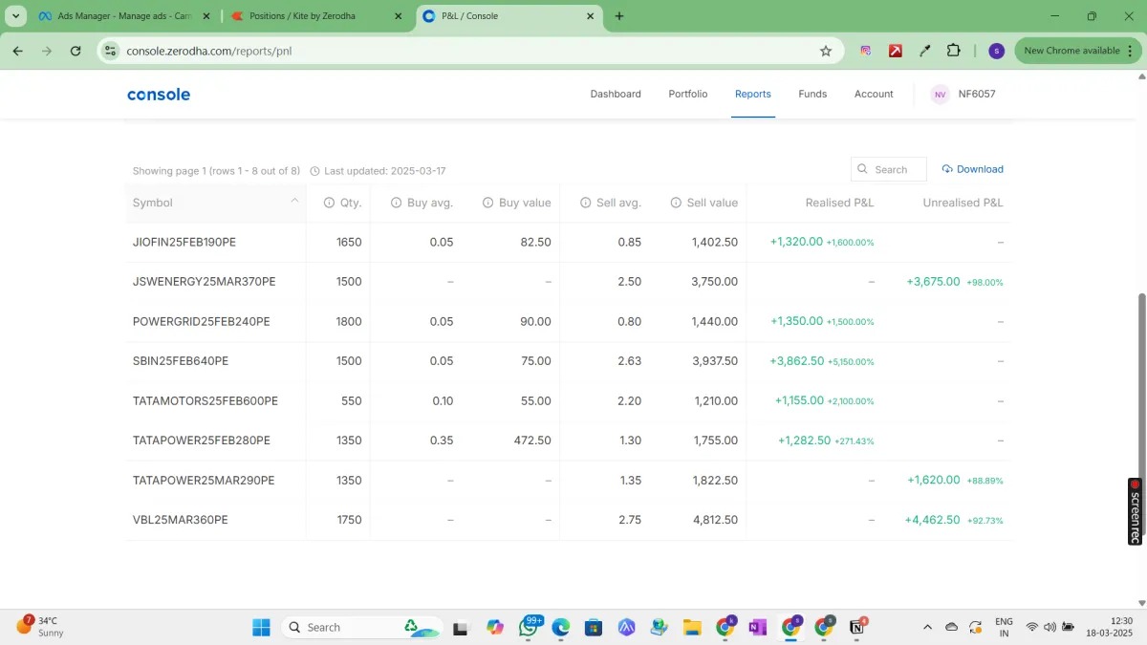
Task: Open the Chrome profile avatar S
Action: [x=996, y=51]
